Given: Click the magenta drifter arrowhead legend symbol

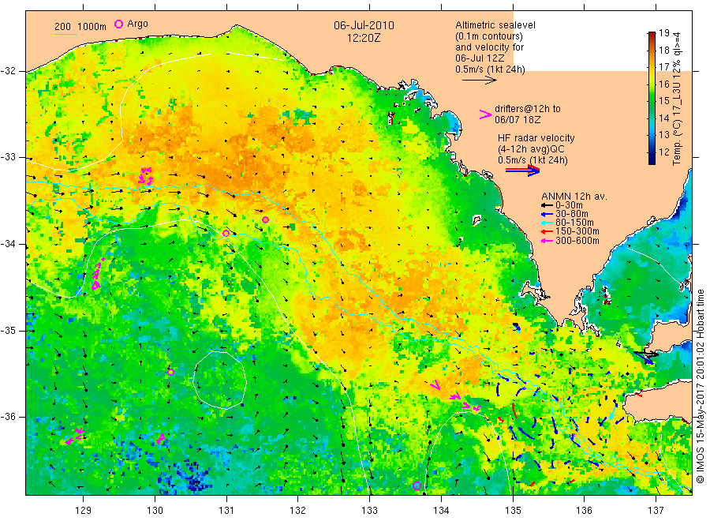Looking at the screenshot, I should point(485,114).
